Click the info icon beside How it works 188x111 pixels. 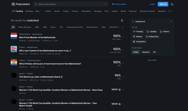[113, 4]
